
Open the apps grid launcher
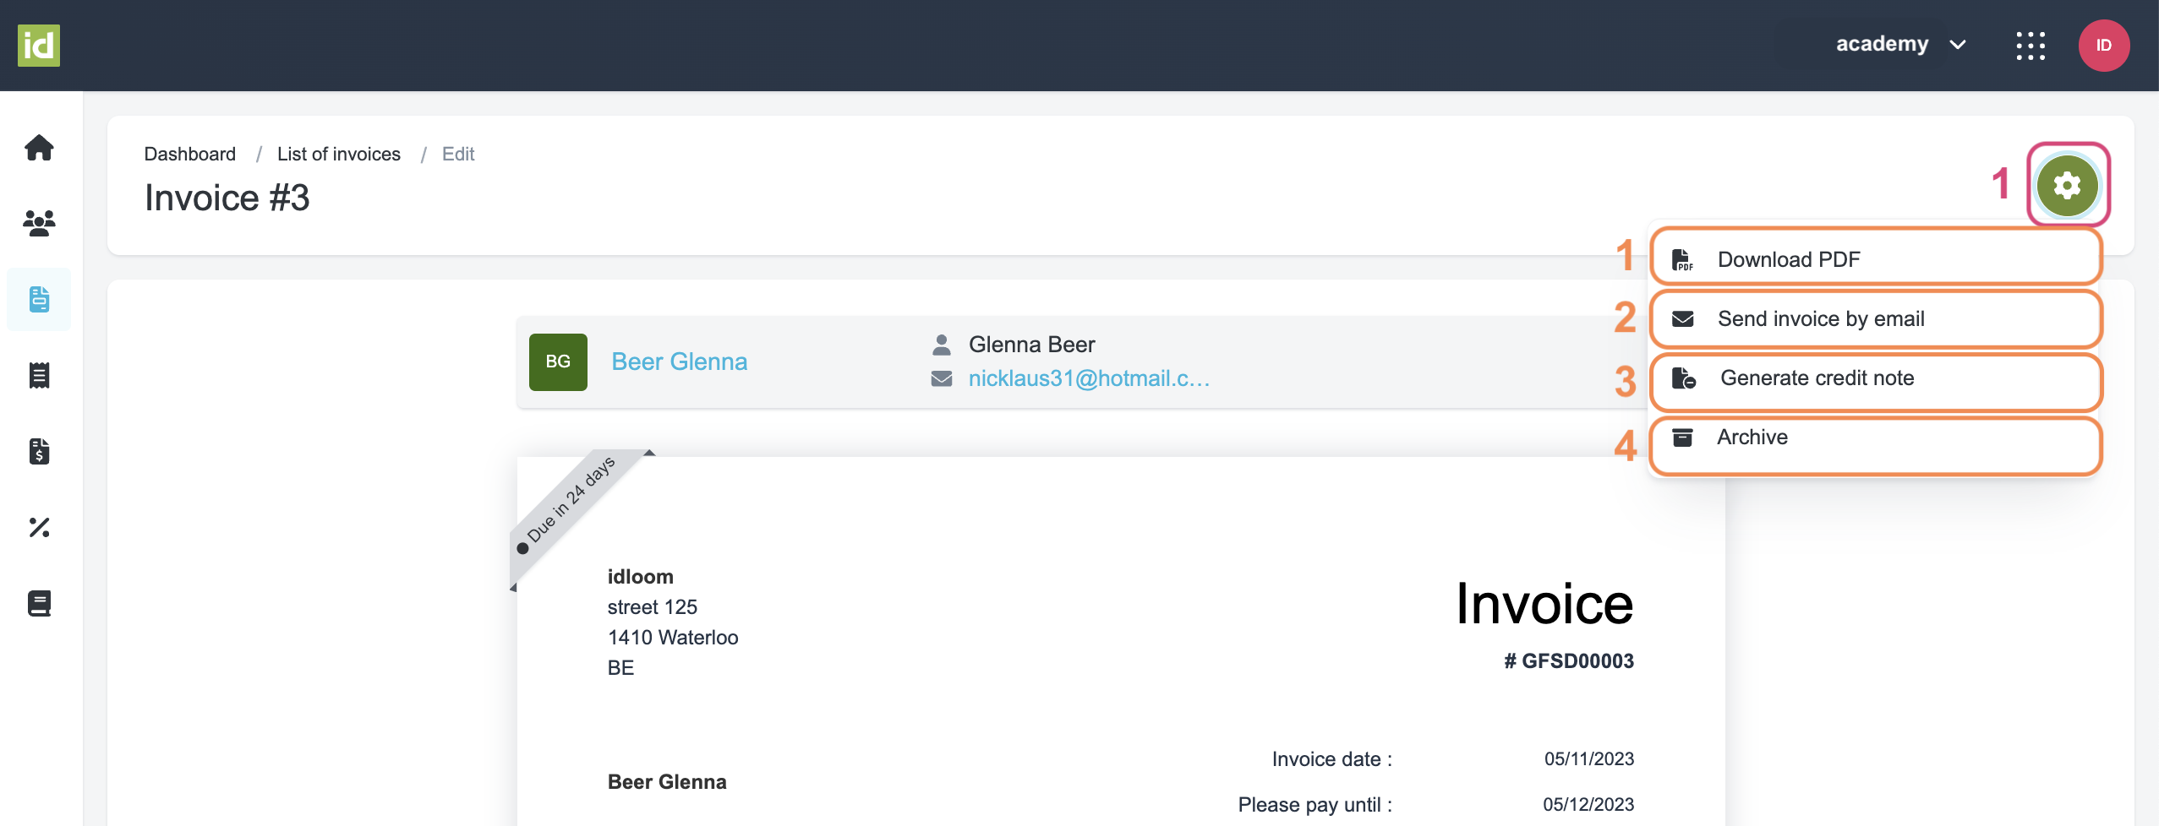pos(2031,46)
